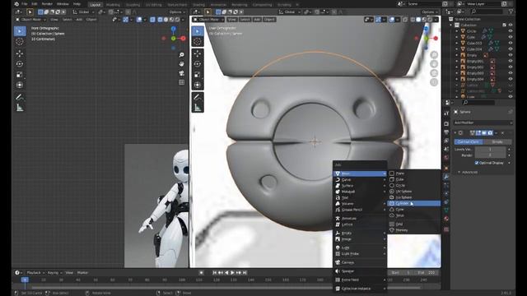Toggle the Optimal Display checkbox
This screenshot has width=527, height=296.
(x=477, y=163)
